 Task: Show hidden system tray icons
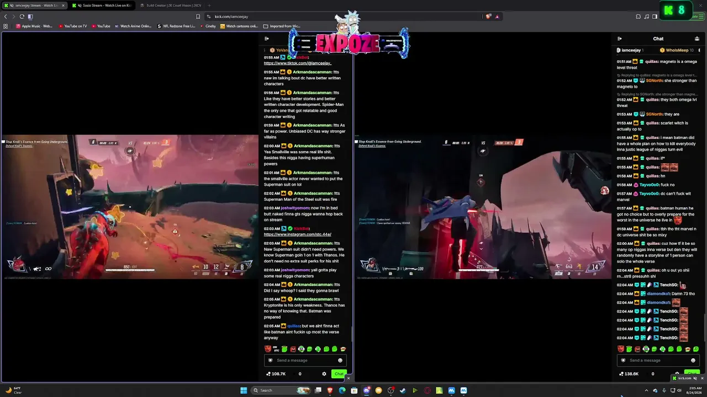click(646, 390)
